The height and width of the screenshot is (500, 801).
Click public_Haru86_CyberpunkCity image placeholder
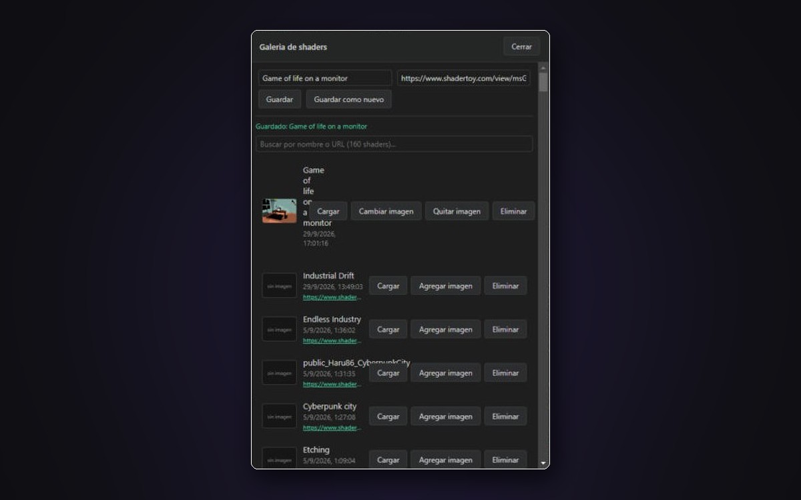pos(279,373)
